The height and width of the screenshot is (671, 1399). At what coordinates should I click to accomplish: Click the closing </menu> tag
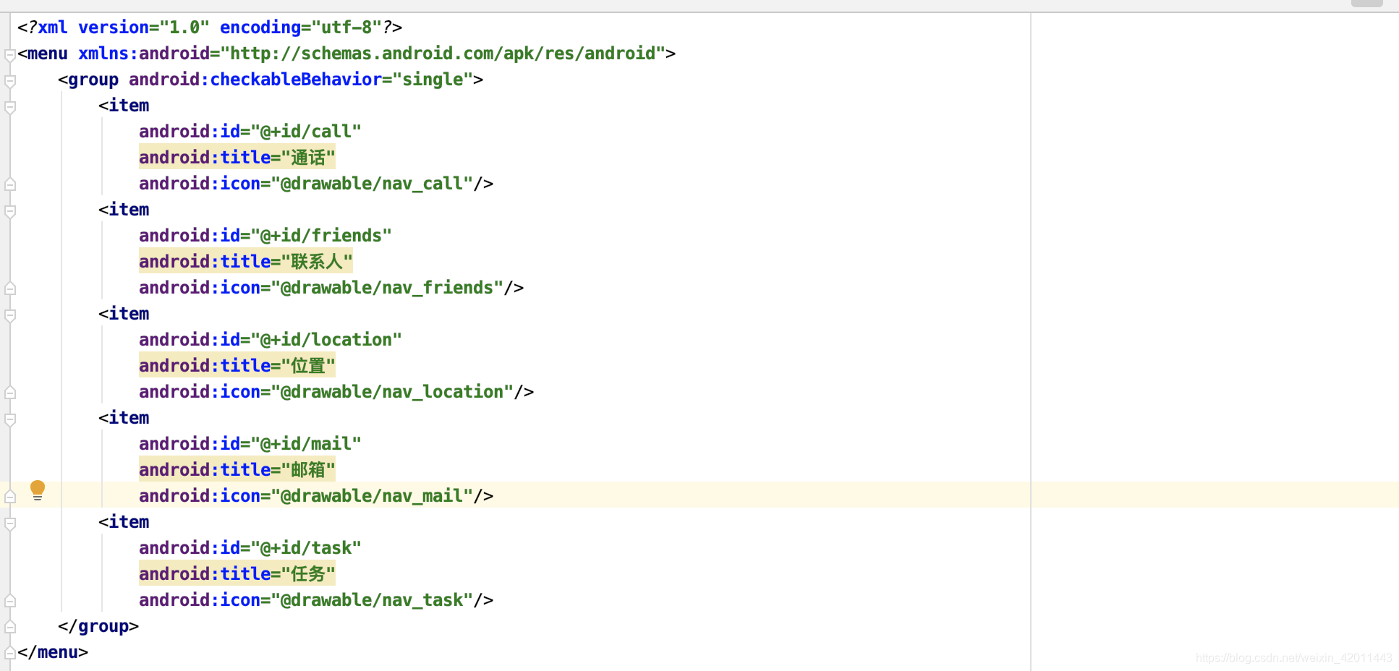[53, 652]
